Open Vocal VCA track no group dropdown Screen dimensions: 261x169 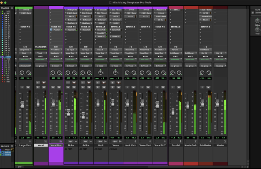(x=41, y=66)
